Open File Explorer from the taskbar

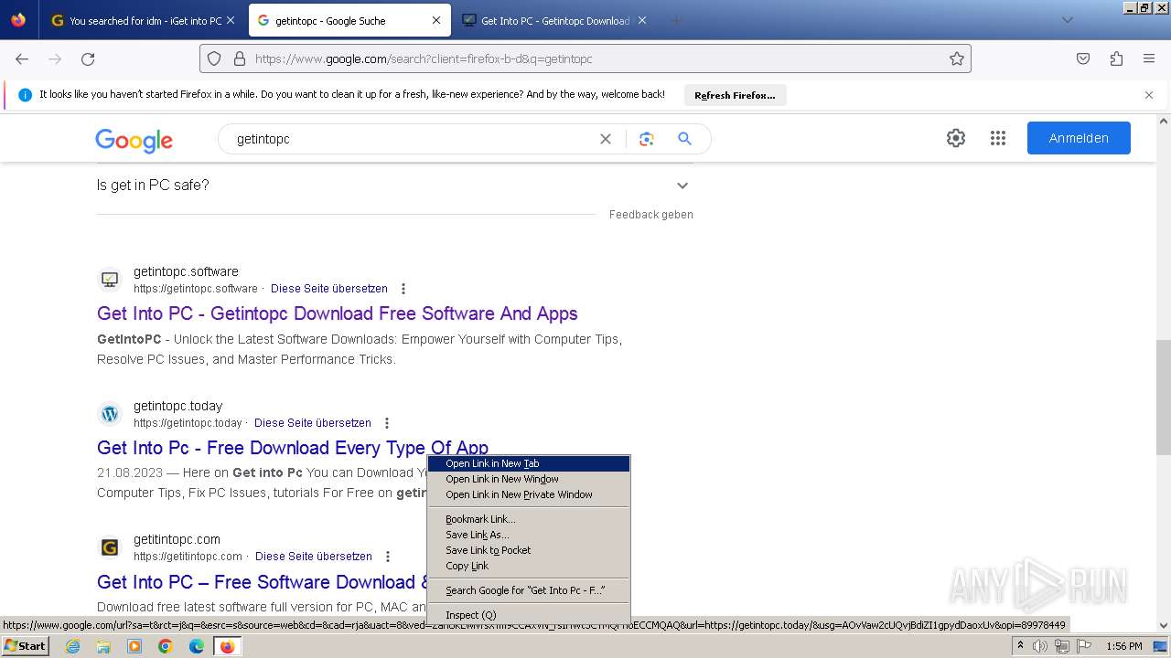(103, 646)
